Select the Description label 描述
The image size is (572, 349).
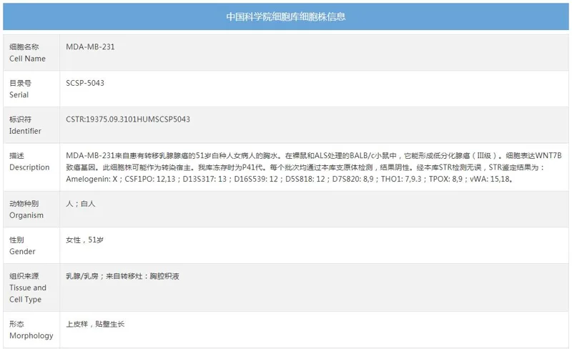click(16, 155)
